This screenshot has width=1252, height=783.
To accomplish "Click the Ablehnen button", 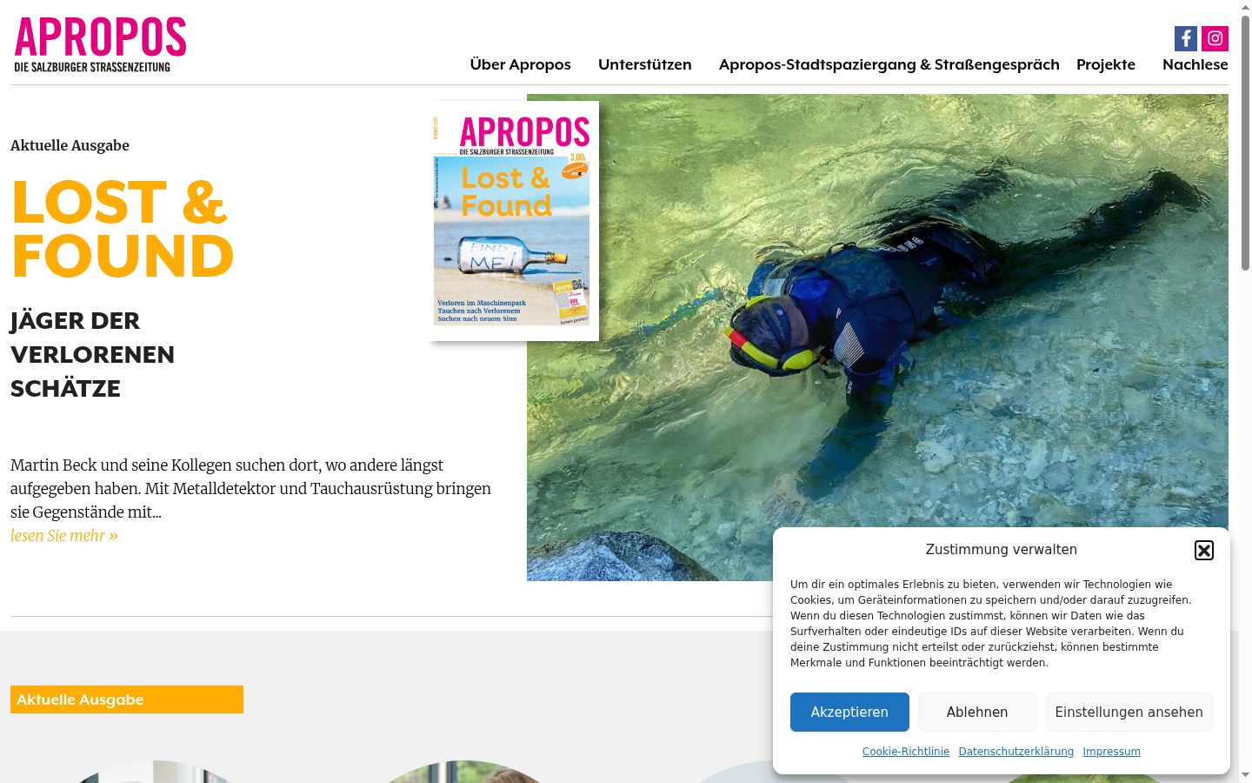I will [977, 712].
